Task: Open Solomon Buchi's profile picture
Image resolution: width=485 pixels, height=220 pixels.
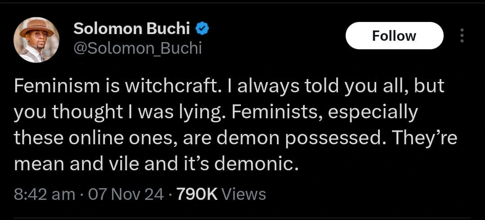Action: click(x=37, y=40)
